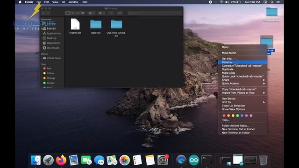Choose Folder Actions Setup…

[242, 126]
